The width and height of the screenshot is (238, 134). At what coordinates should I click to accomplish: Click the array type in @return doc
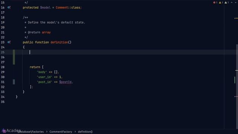pos(46,32)
